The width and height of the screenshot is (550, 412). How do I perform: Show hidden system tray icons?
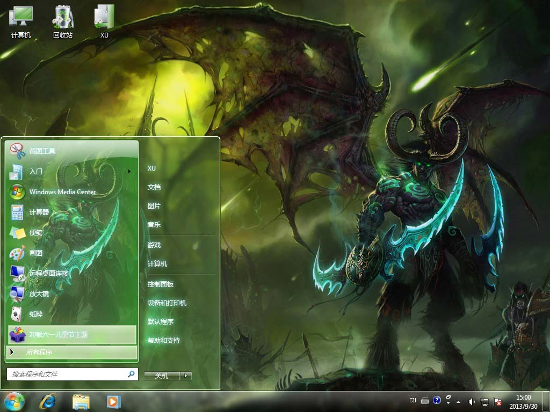[x=458, y=401]
